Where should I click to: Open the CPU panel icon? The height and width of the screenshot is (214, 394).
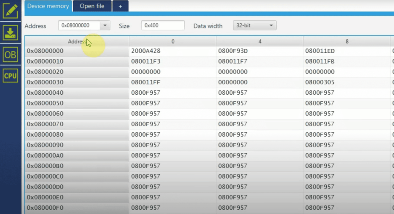pos(10,75)
